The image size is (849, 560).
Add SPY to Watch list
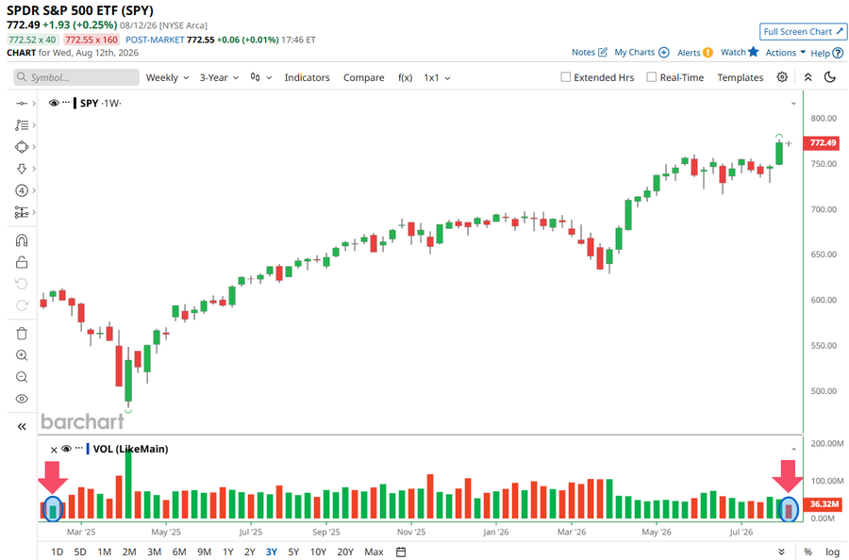coord(740,52)
